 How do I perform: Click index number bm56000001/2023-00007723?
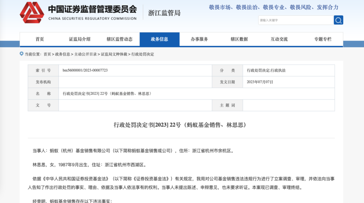(x=85, y=70)
